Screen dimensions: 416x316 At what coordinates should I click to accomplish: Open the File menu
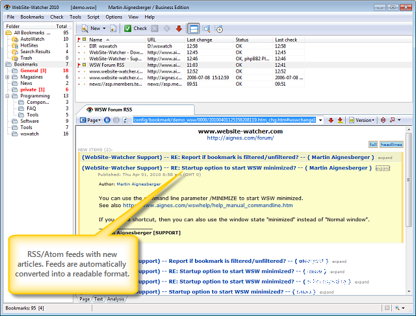click(x=10, y=17)
